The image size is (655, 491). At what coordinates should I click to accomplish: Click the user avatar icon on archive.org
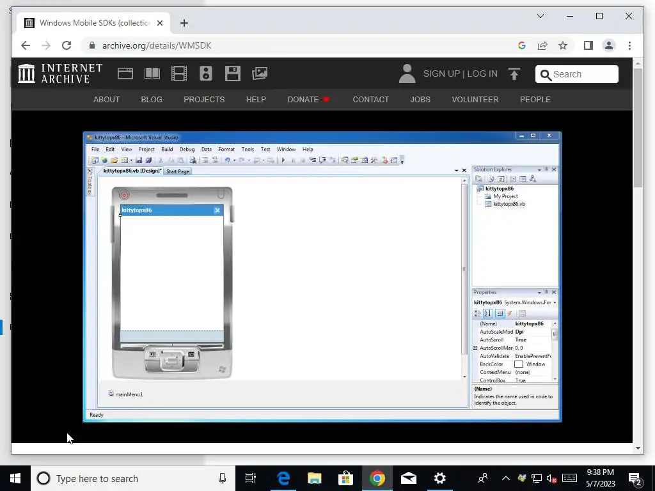tap(407, 74)
